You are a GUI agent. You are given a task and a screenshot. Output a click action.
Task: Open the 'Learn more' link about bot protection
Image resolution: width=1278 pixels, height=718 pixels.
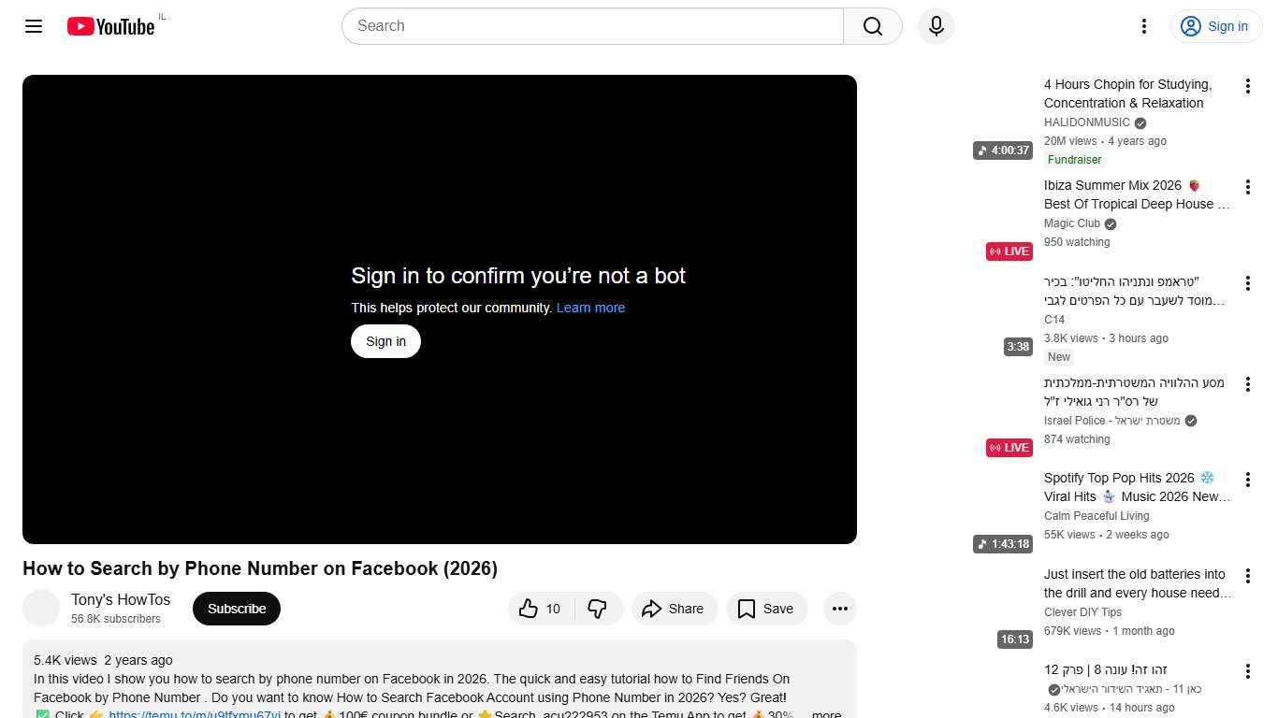pos(590,307)
